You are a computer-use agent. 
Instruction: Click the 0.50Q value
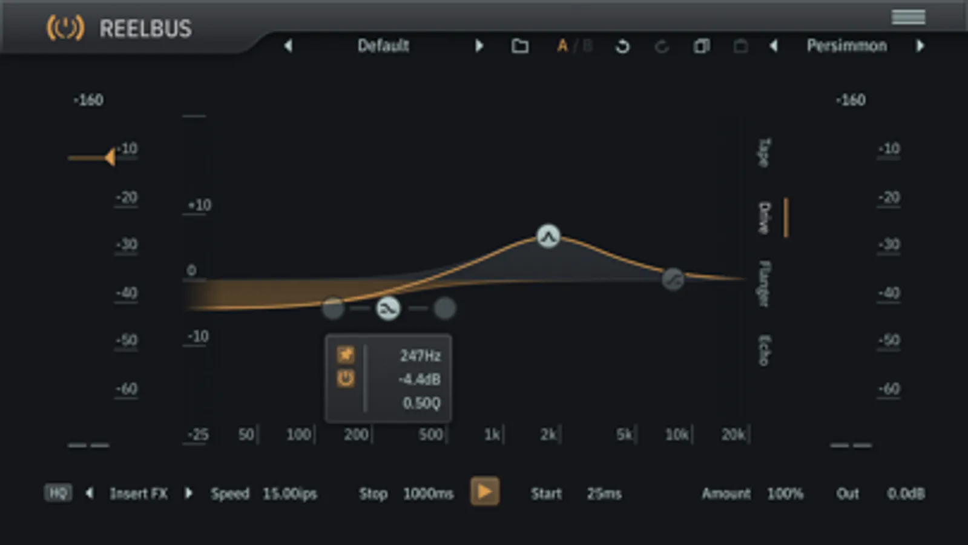coord(422,403)
